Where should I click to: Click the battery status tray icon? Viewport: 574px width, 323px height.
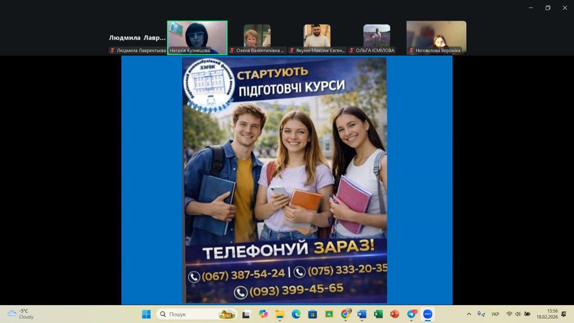(x=527, y=314)
